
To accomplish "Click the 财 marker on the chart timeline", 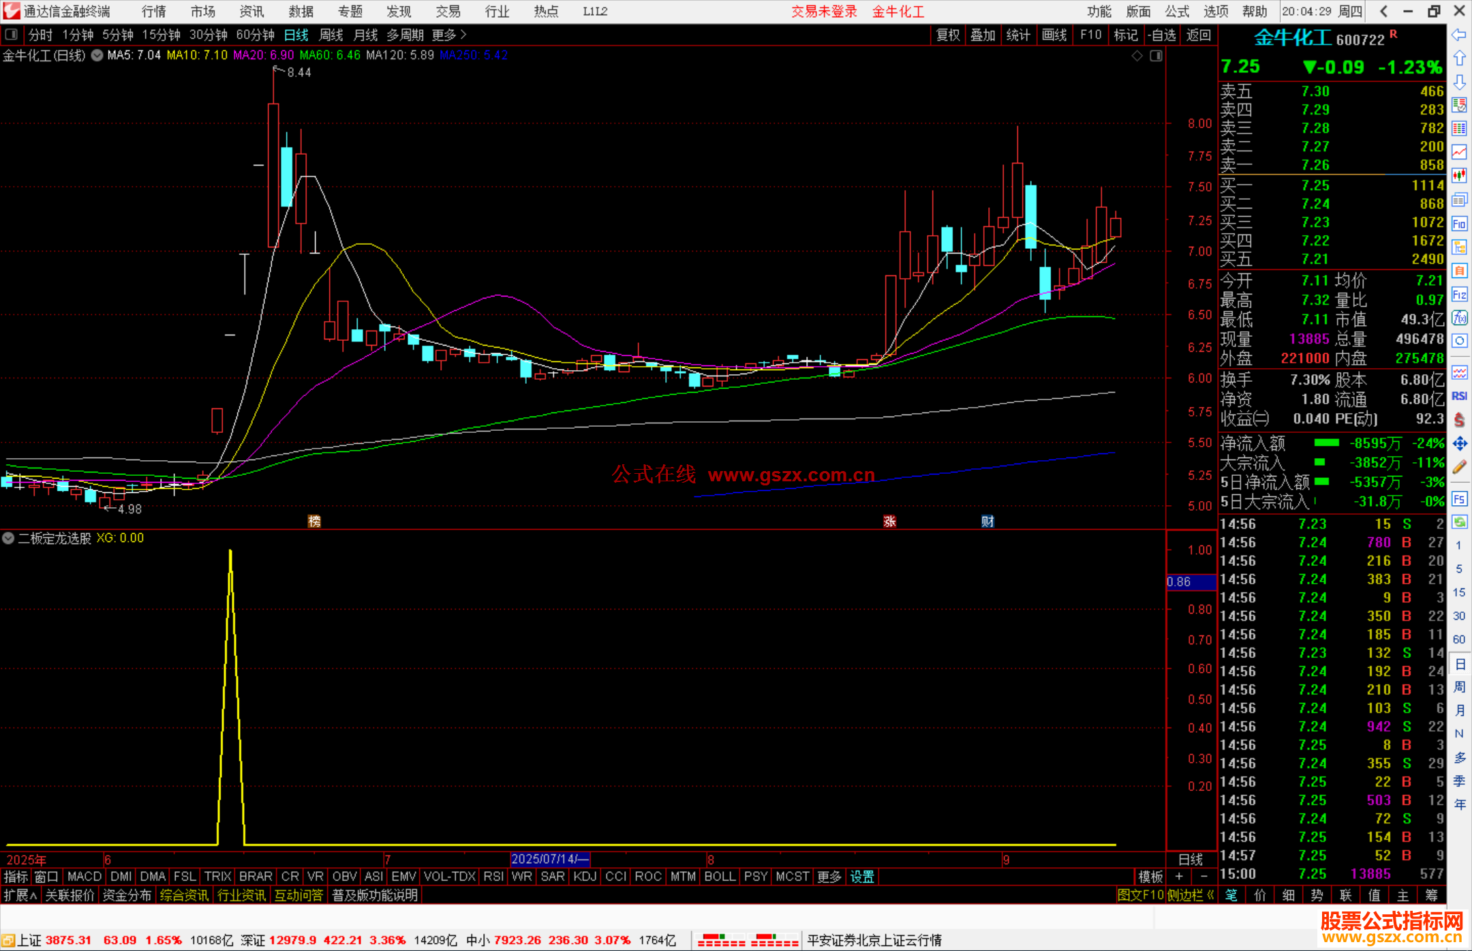I will pos(987,522).
